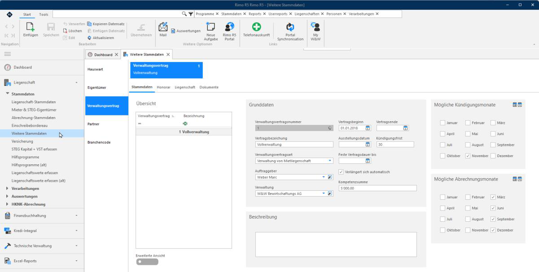Toggle the Erweiterte Ansicht switch
The height and width of the screenshot is (272, 539).
click(x=147, y=262)
